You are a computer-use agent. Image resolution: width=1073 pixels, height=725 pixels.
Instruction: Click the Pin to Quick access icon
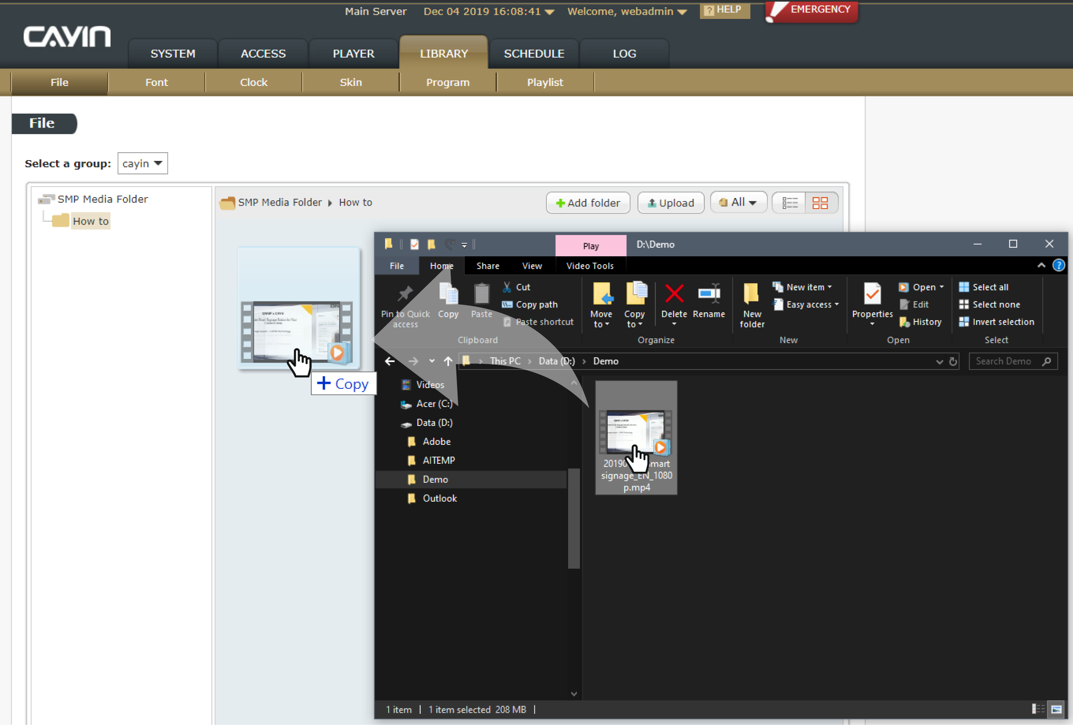click(x=405, y=293)
